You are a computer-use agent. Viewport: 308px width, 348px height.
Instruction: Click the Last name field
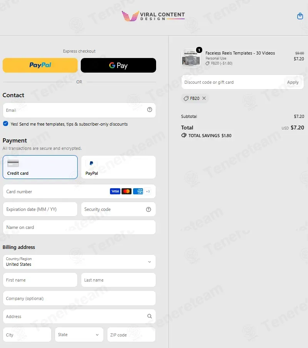tap(118, 280)
